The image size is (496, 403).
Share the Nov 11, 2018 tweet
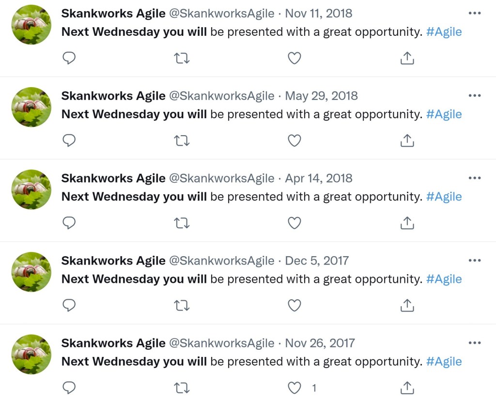point(407,59)
